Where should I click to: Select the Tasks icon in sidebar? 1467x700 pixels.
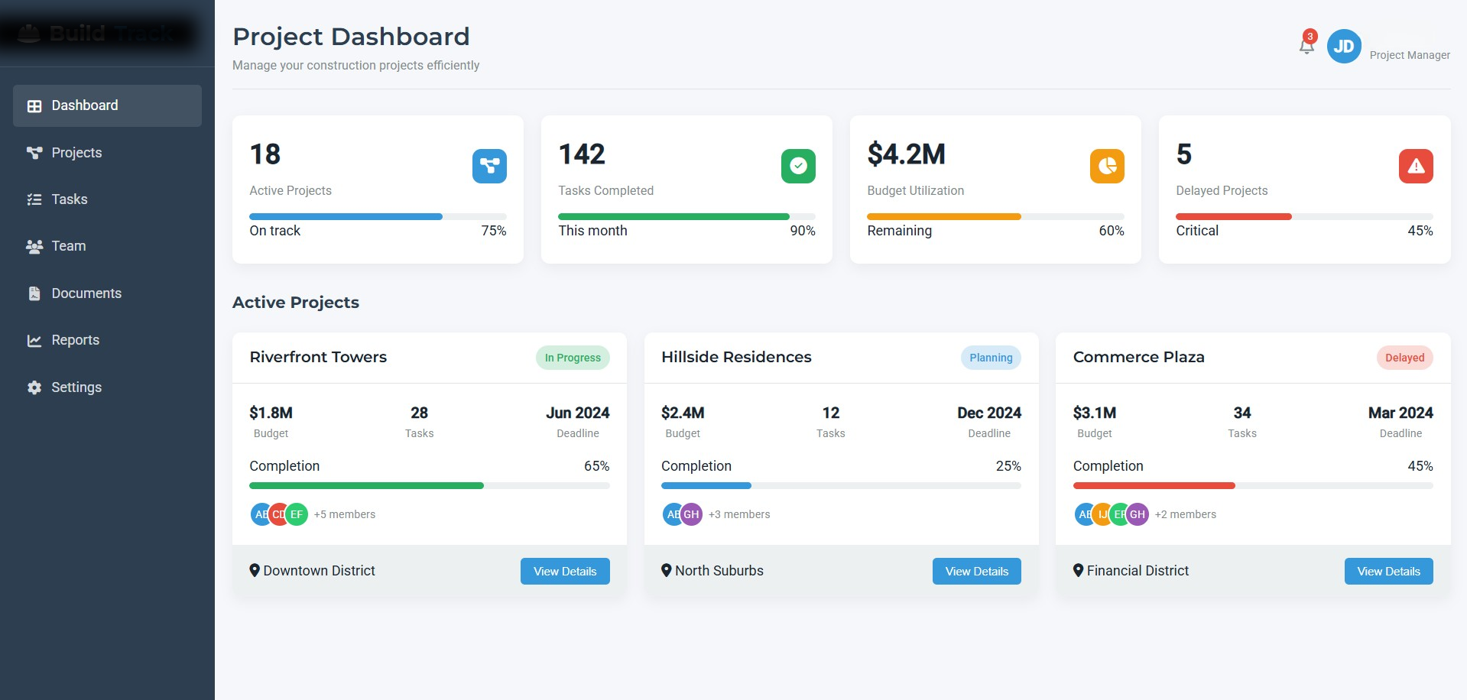pyautogui.click(x=34, y=199)
